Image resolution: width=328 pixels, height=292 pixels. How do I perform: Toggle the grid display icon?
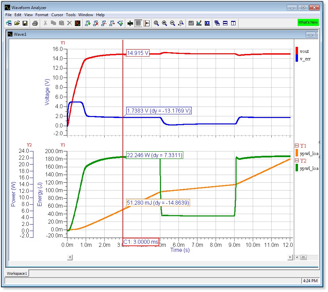point(138,23)
